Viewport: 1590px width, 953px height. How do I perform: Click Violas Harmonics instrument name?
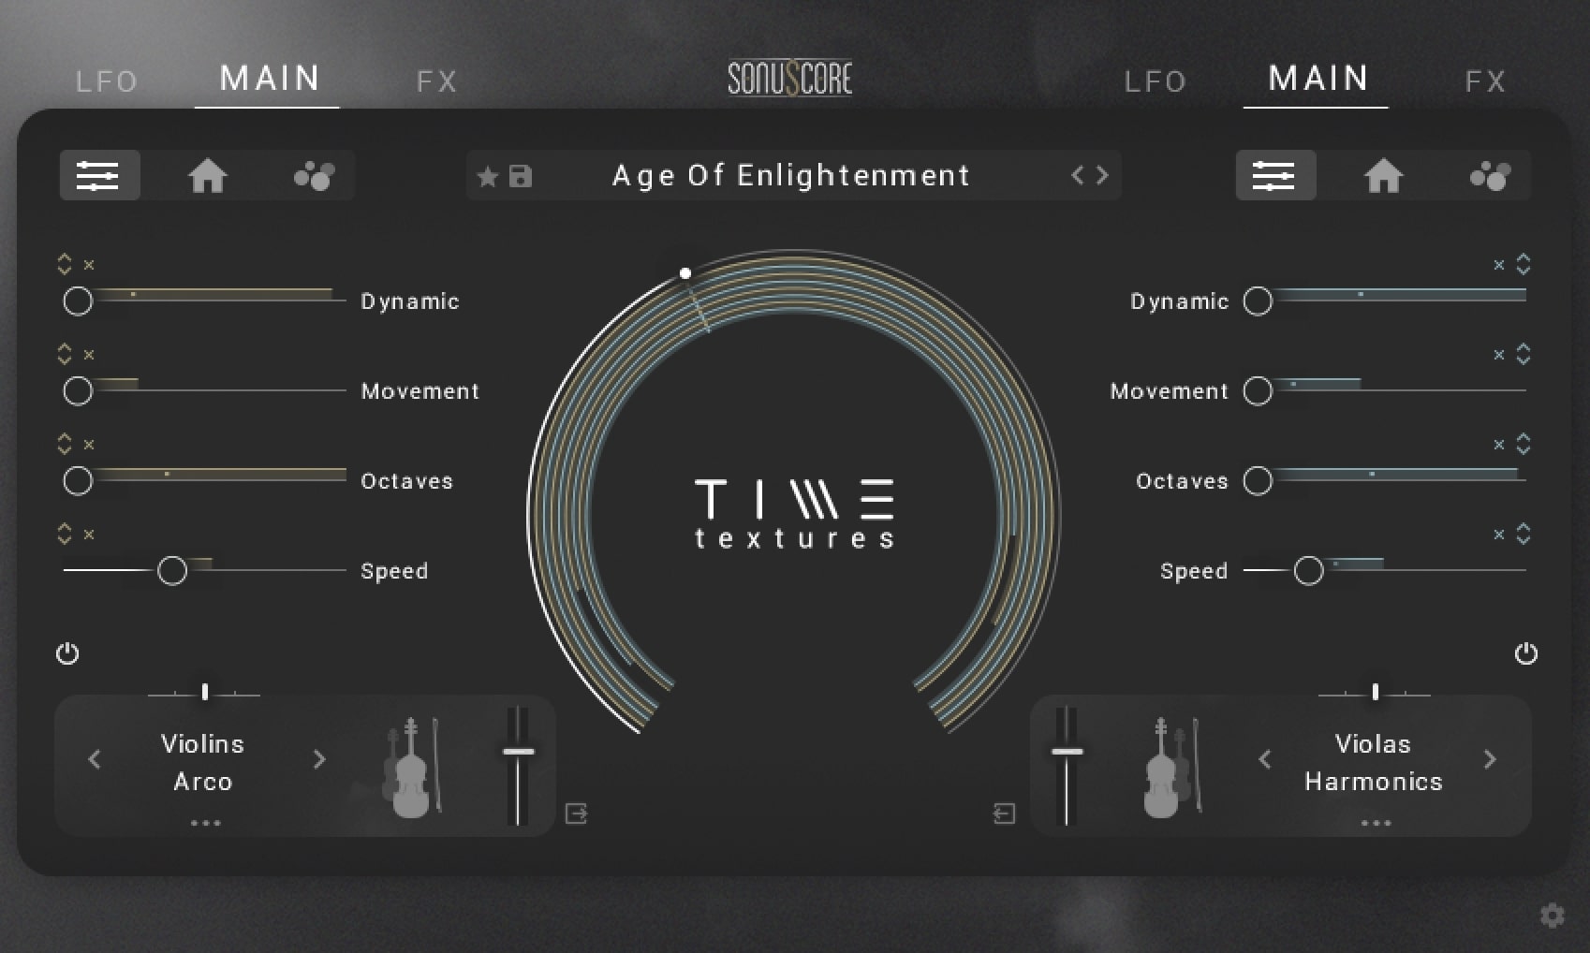tap(1374, 762)
